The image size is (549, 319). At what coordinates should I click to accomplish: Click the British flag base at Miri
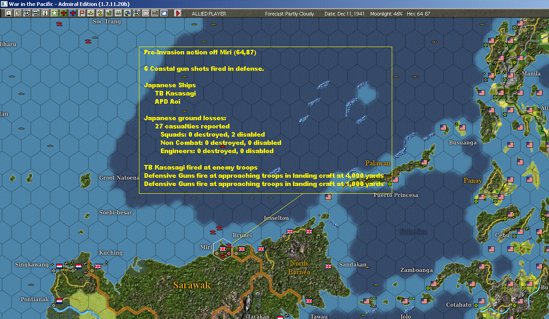click(x=223, y=249)
